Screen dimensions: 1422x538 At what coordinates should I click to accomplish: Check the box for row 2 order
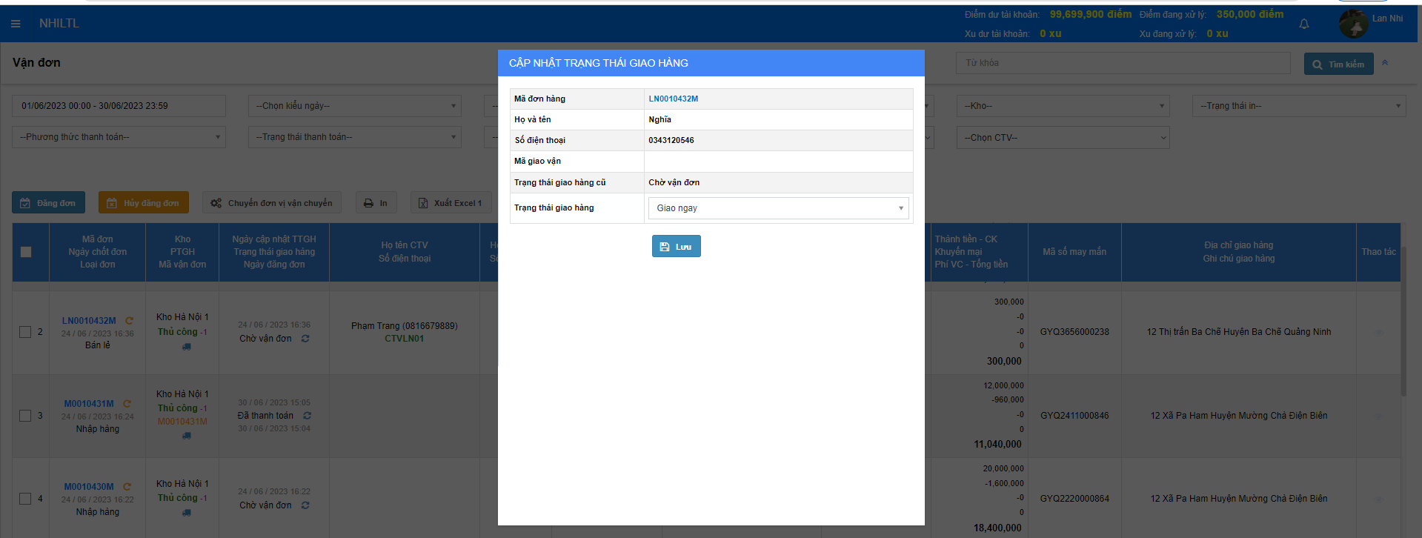25,332
